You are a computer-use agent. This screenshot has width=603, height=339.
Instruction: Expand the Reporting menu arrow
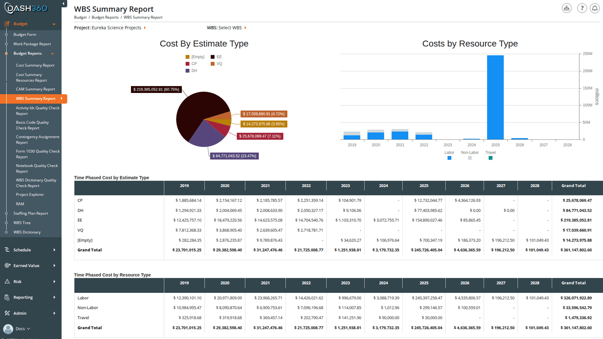(x=54, y=298)
